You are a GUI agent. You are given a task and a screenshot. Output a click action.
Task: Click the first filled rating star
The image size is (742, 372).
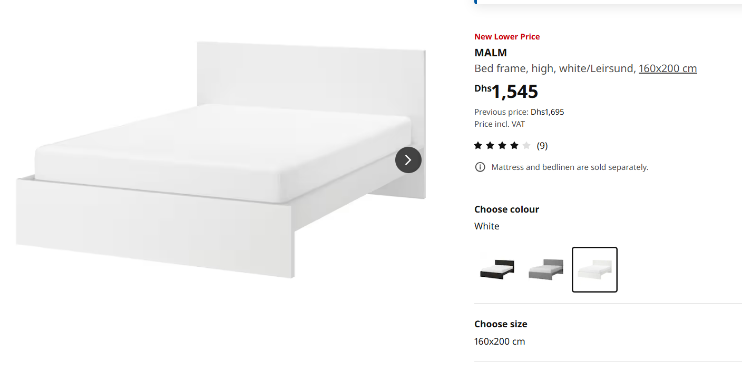[478, 146]
